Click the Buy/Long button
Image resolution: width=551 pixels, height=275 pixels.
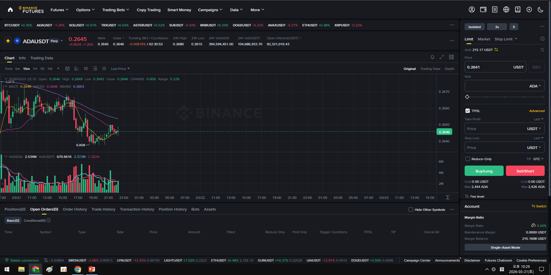484,171
